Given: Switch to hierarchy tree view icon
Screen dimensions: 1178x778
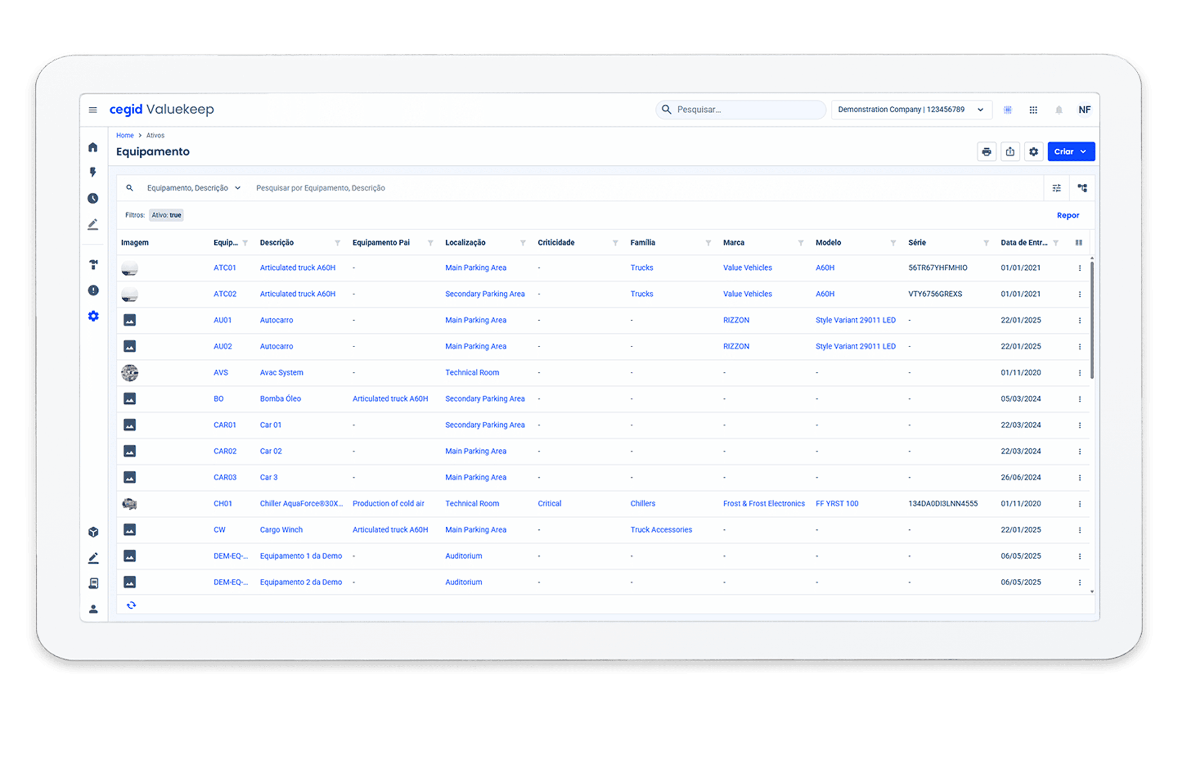Looking at the screenshot, I should (1082, 188).
